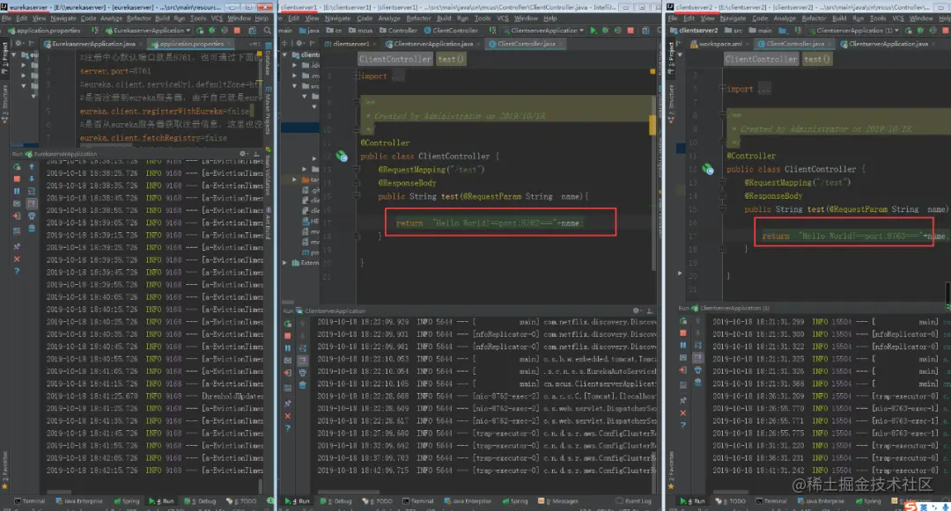Open the Structure side panel in clientserver2

click(x=671, y=104)
